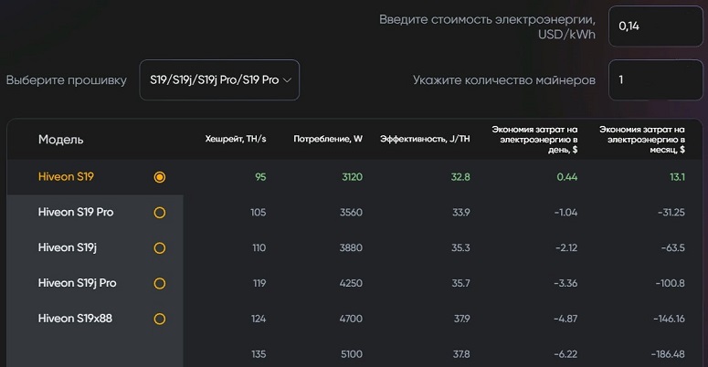
Task: Click the daily savings value -2.12
Action: coord(565,247)
